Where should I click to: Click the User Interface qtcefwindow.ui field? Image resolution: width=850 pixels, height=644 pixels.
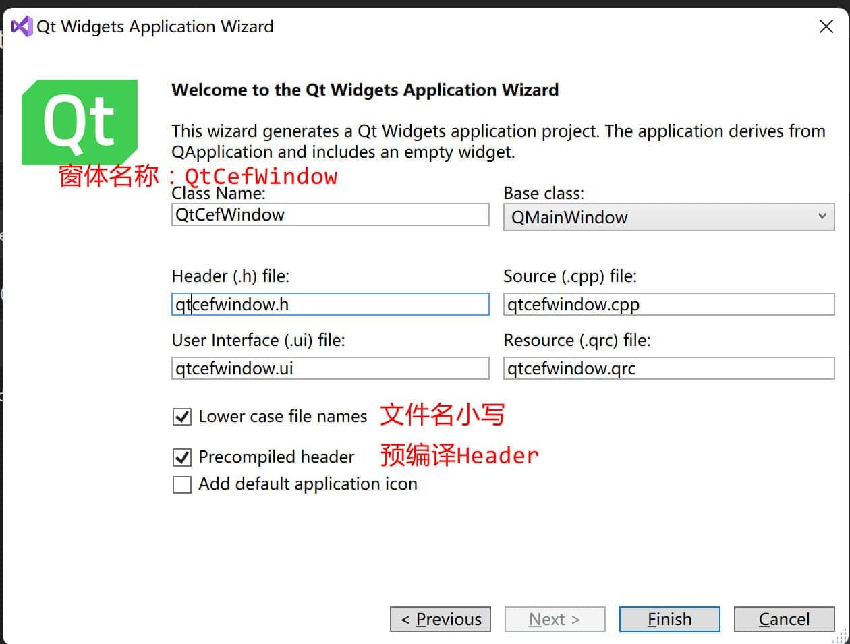click(x=331, y=368)
